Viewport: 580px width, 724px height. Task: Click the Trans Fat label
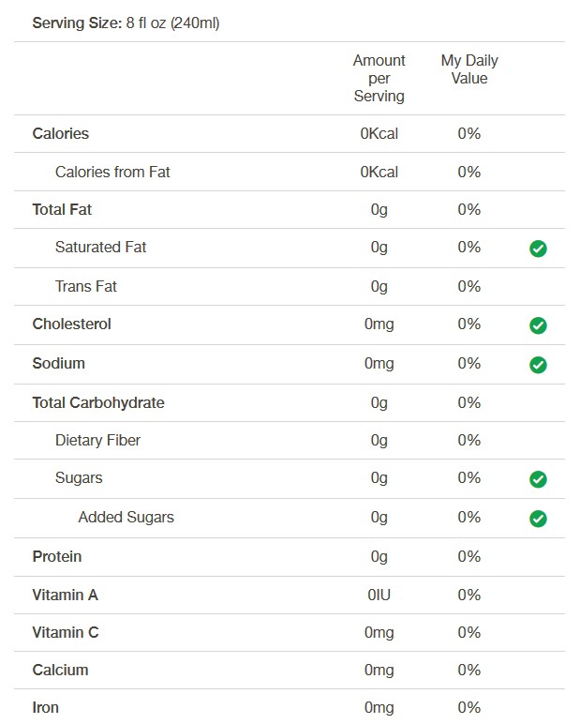[86, 286]
